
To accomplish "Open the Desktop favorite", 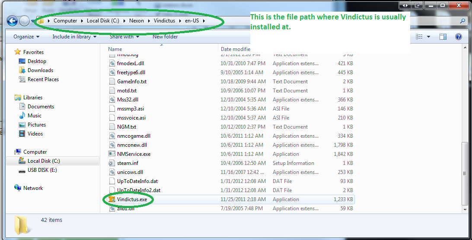I will pyautogui.click(x=37, y=61).
